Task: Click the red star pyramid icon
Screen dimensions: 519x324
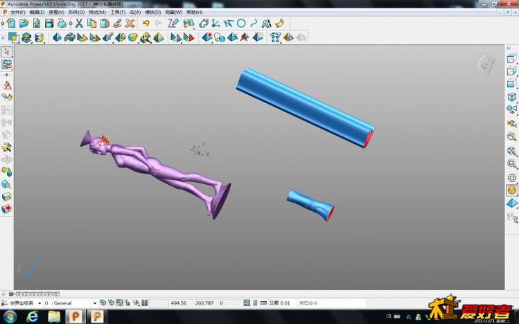Action: [245, 37]
